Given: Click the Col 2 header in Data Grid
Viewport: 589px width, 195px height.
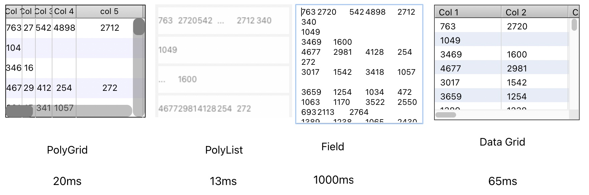Looking at the screenshot, I should coord(534,12).
